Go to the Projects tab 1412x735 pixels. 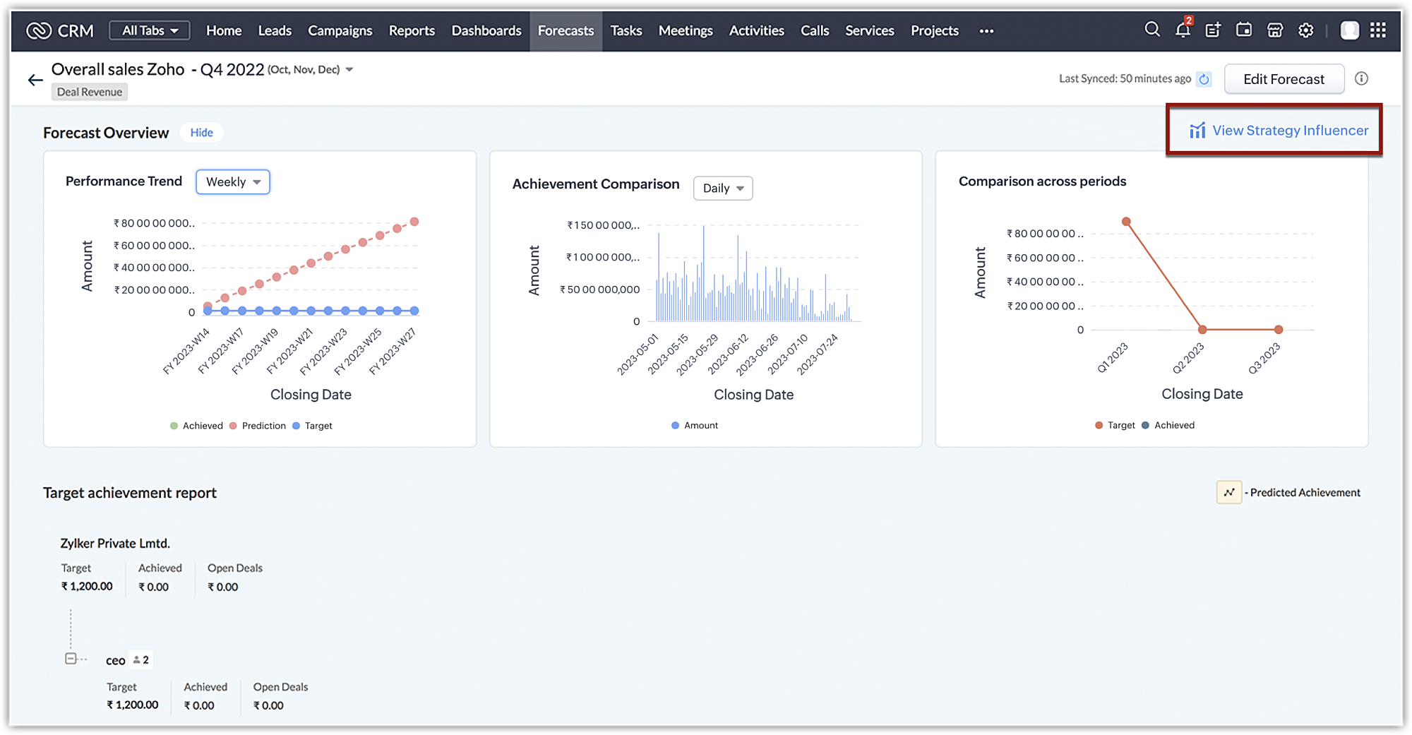(x=935, y=30)
